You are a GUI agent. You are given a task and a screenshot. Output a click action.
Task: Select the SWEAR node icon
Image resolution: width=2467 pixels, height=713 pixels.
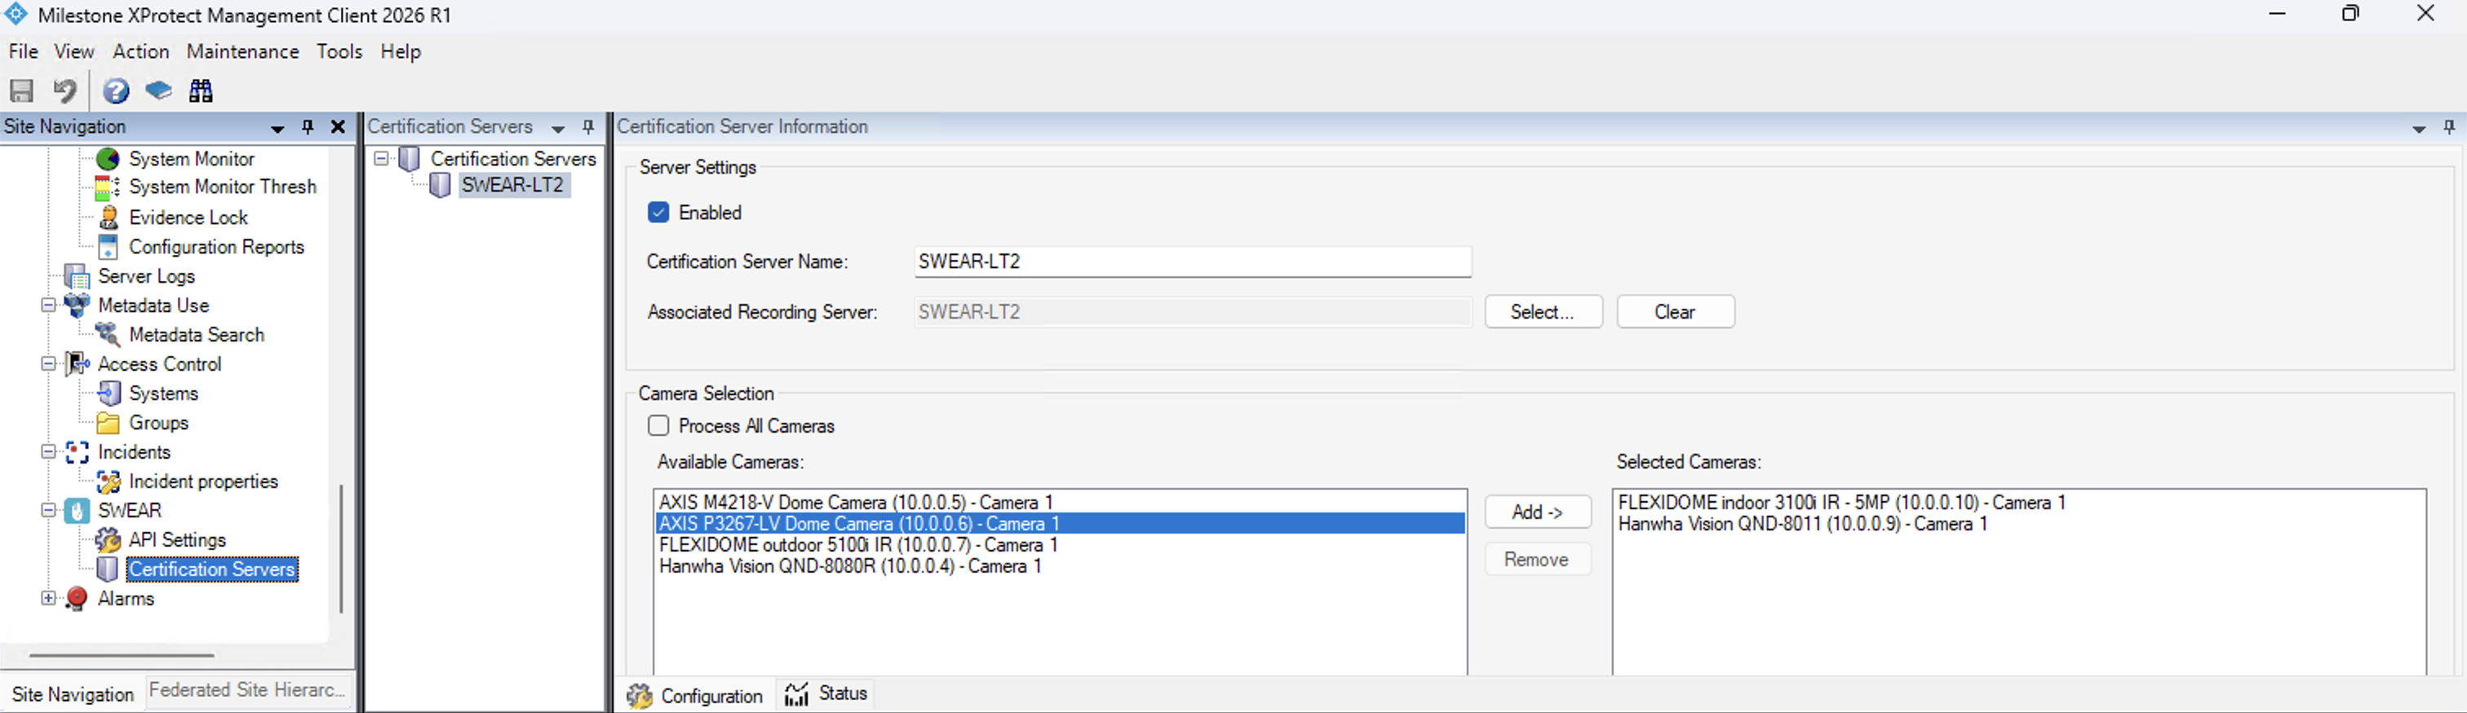tap(78, 511)
